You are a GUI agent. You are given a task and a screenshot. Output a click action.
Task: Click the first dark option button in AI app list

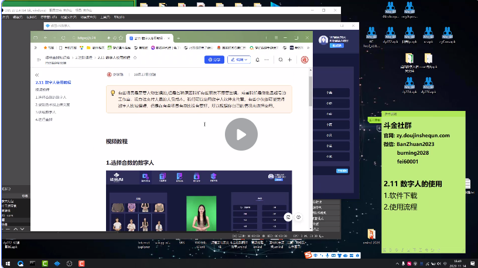[332, 93]
